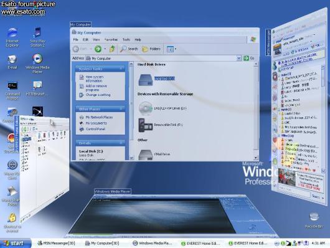Viewport: 330px width, 248px height.
Task: Click the Start button
Action: tap(15, 243)
